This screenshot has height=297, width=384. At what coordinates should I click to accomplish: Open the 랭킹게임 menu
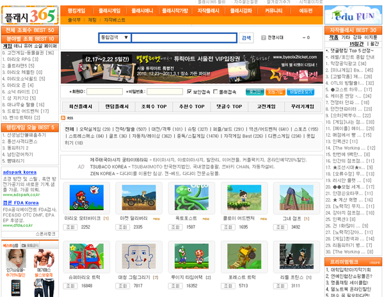76,11
